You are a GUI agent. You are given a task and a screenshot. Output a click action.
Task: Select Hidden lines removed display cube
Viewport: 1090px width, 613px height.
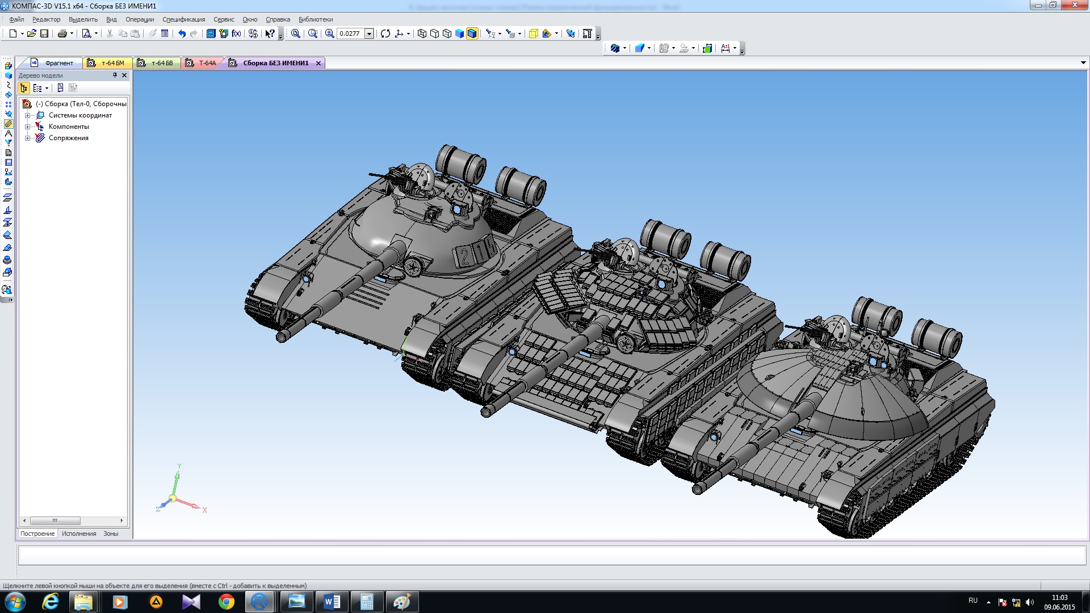[x=434, y=33]
